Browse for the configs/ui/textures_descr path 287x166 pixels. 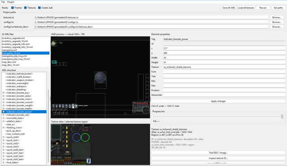pyautogui.click(x=277, y=27)
